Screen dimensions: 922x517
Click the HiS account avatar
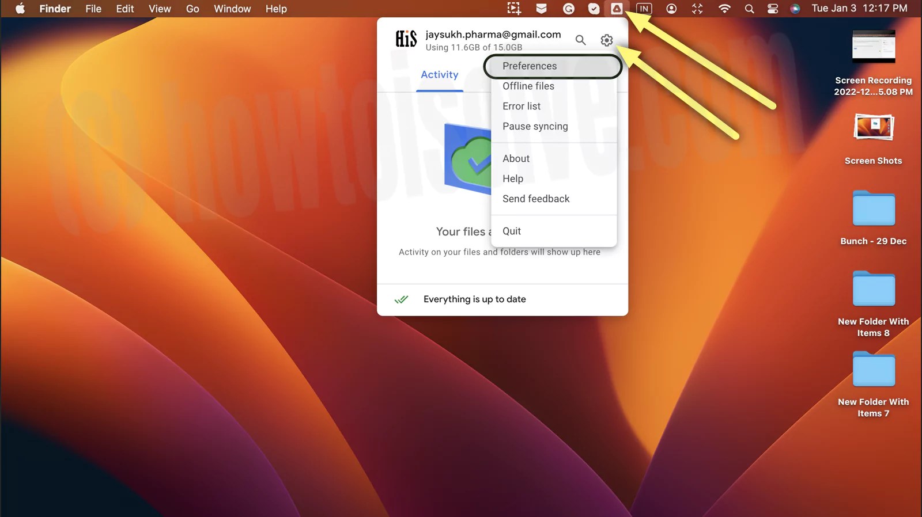point(406,39)
